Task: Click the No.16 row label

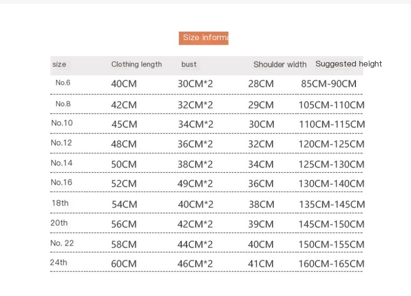Action: pyautogui.click(x=61, y=182)
